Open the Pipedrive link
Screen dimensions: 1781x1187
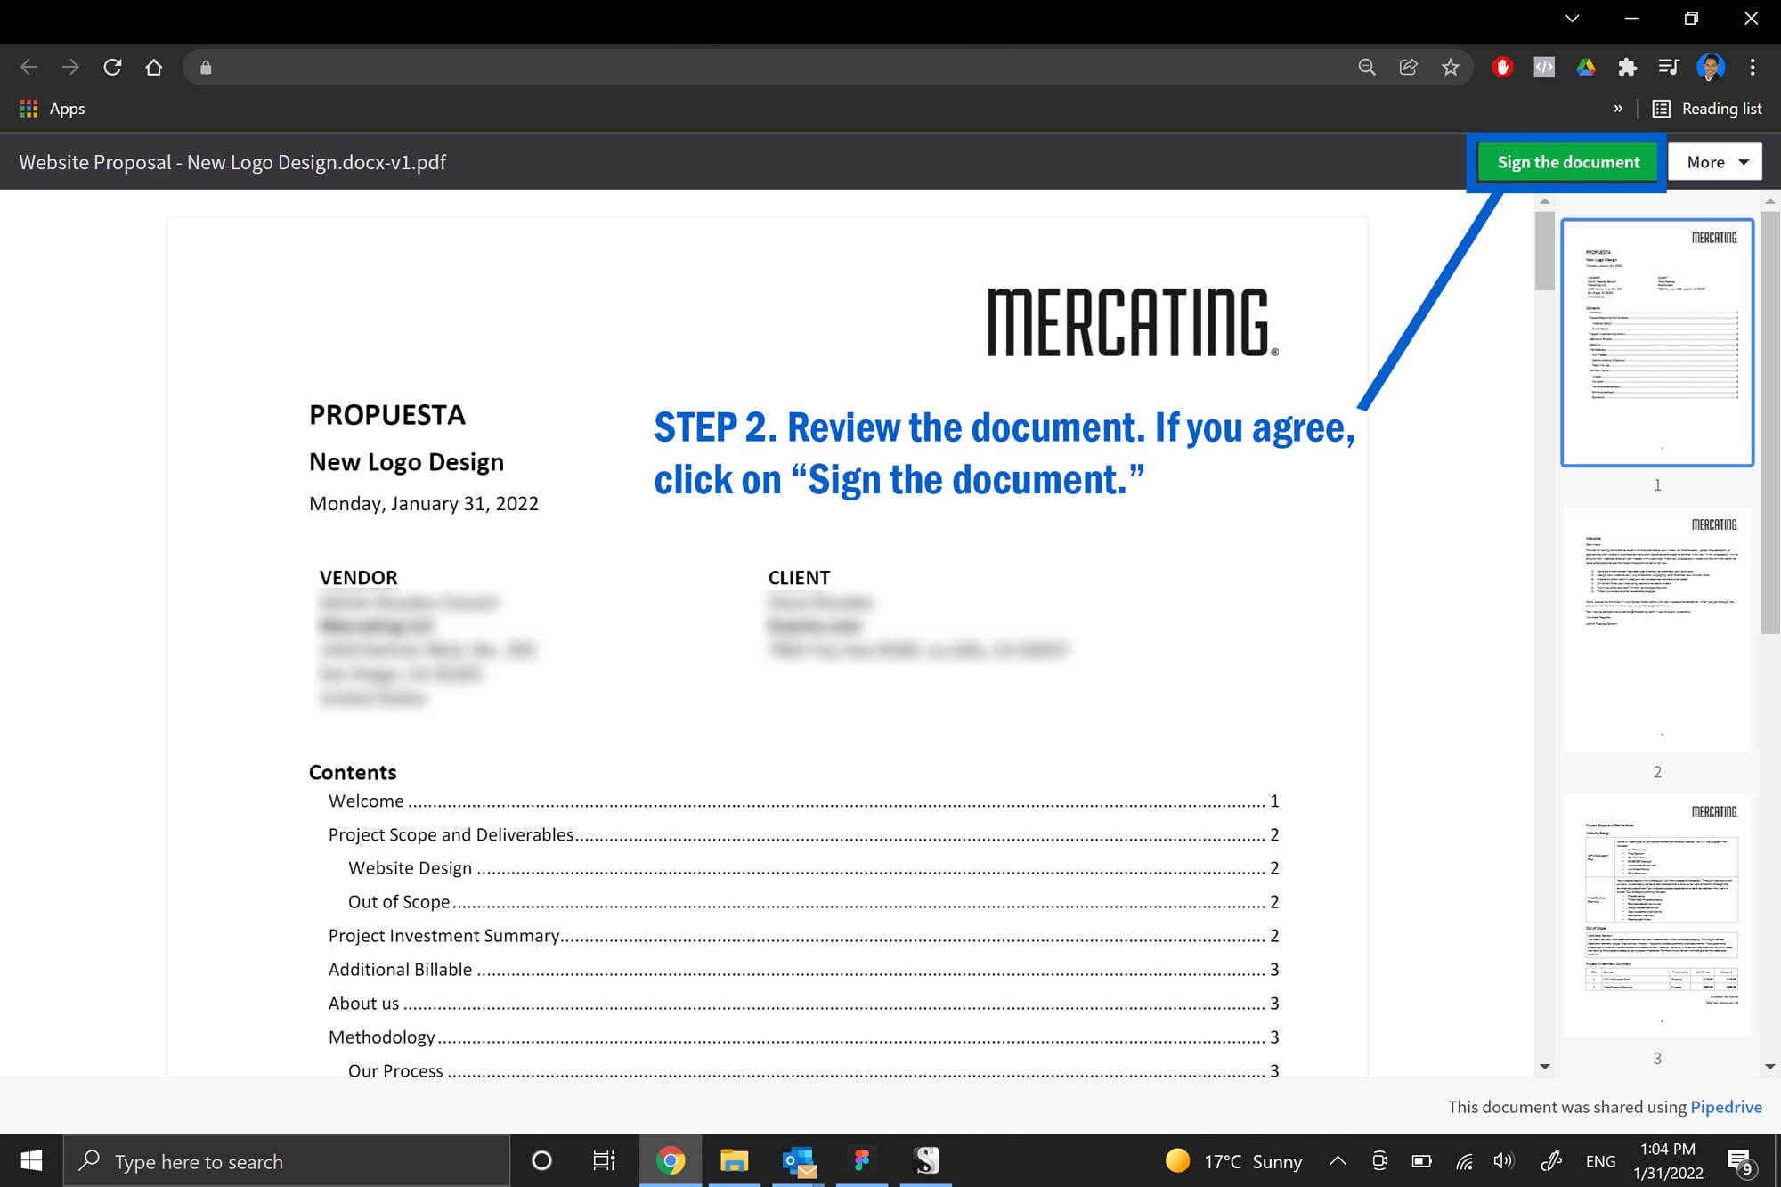(1726, 1107)
